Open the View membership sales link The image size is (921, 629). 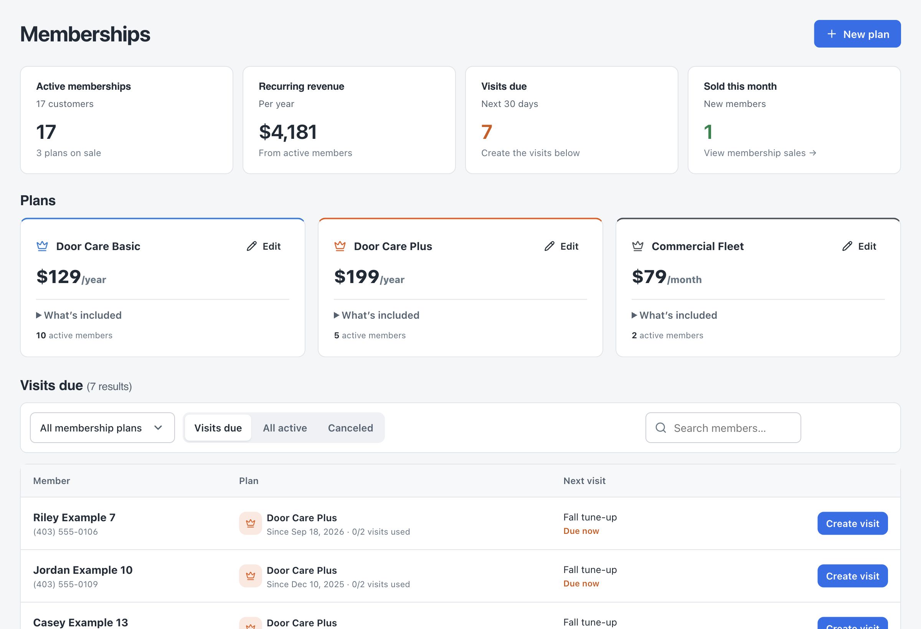click(x=760, y=153)
